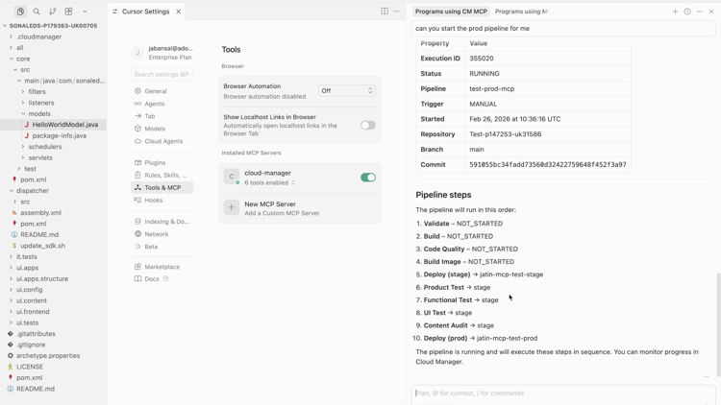Open the Search icon in the sidebar toolbar

(x=37, y=12)
